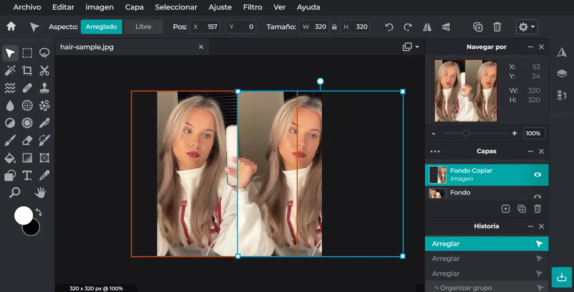Select the Crop tool

27,71
